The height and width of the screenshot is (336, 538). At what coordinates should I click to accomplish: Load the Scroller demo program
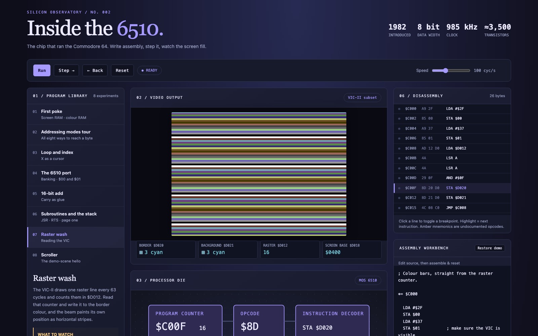(76, 258)
